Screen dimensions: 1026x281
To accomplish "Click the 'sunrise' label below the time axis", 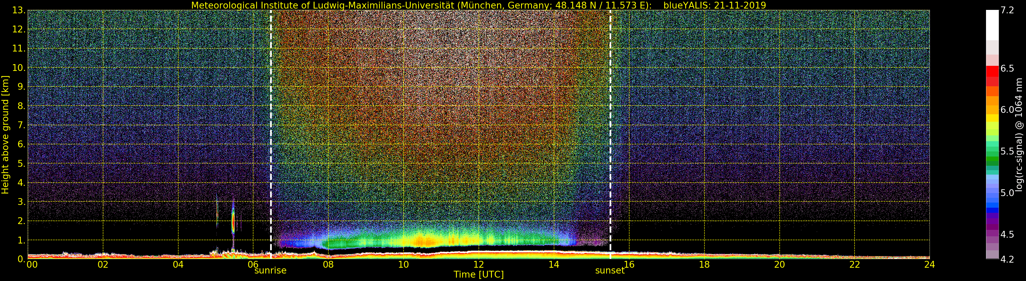I will click(270, 270).
